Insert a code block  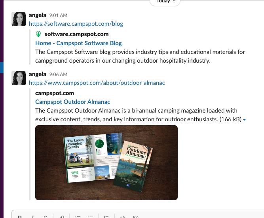click(x=135, y=217)
